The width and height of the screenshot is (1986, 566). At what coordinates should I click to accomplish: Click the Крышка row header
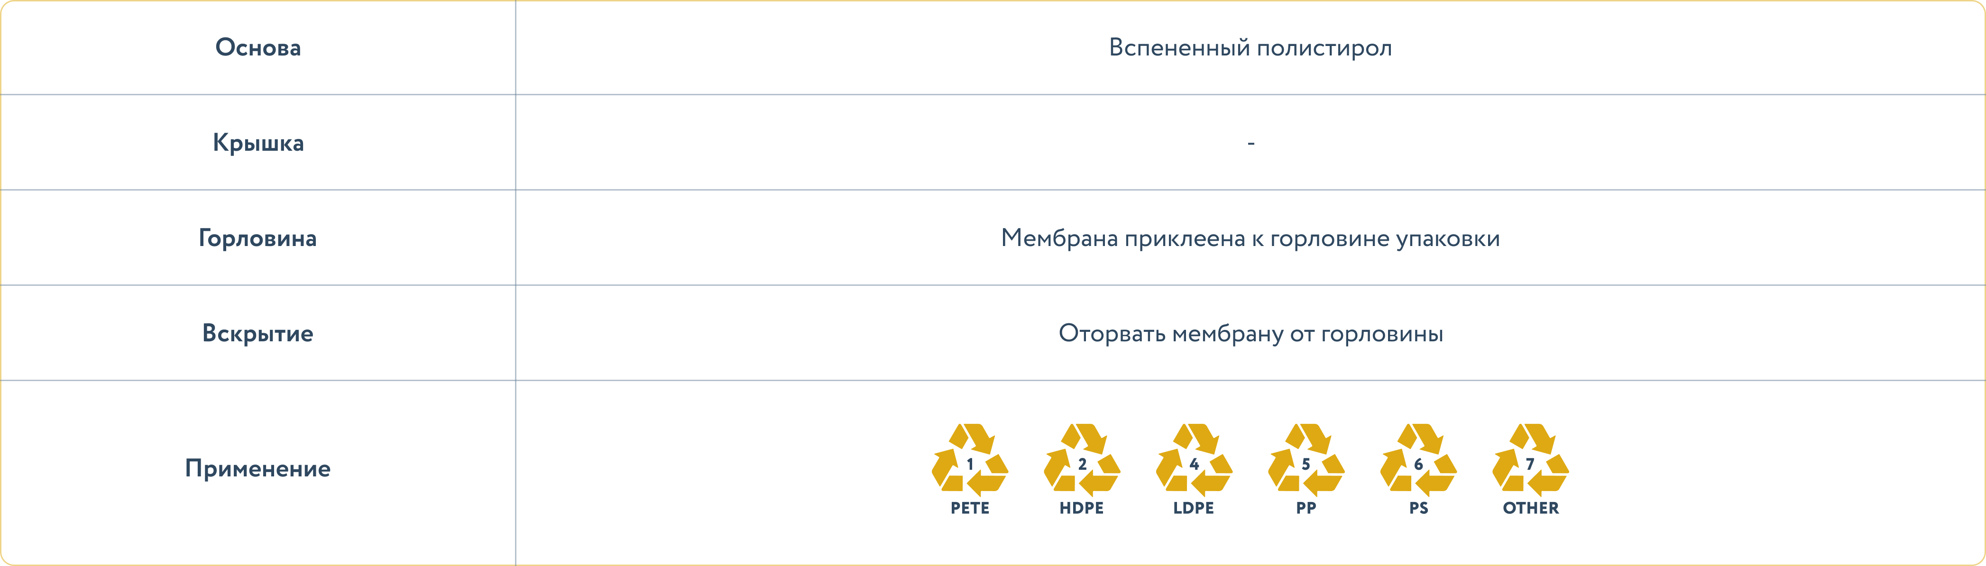pos(258,144)
